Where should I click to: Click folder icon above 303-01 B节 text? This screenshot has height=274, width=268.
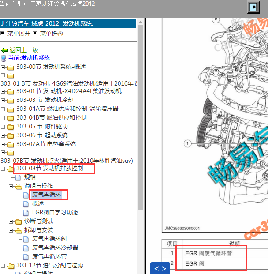point(11,75)
